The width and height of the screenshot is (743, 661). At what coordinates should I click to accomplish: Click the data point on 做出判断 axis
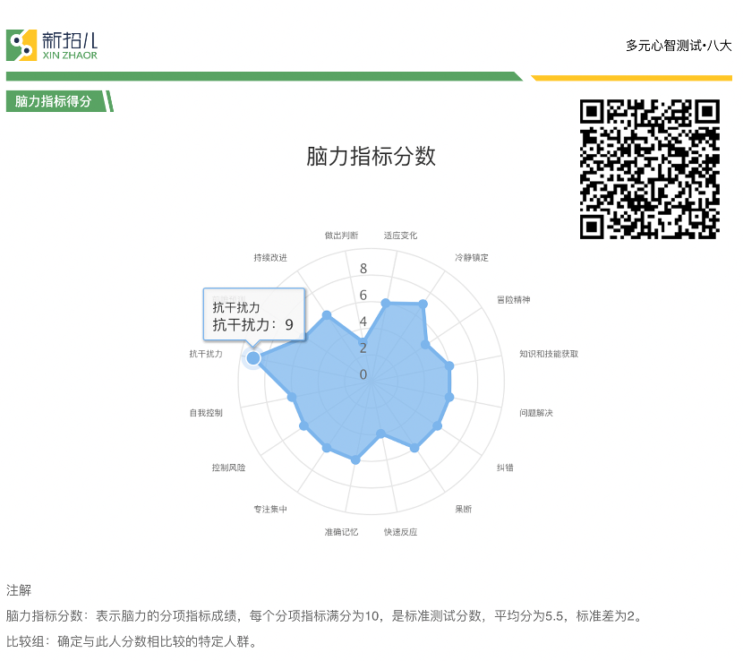[363, 342]
